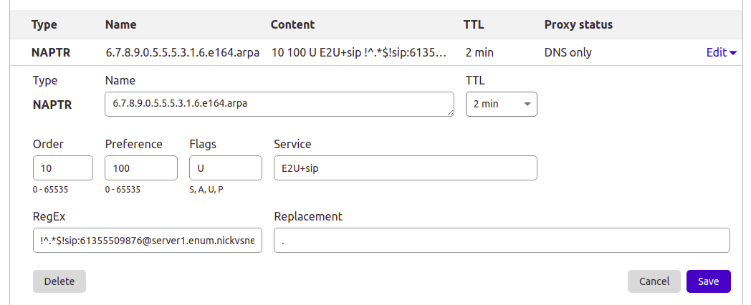
Task: Click the TTL column header
Action: pyautogui.click(x=474, y=24)
